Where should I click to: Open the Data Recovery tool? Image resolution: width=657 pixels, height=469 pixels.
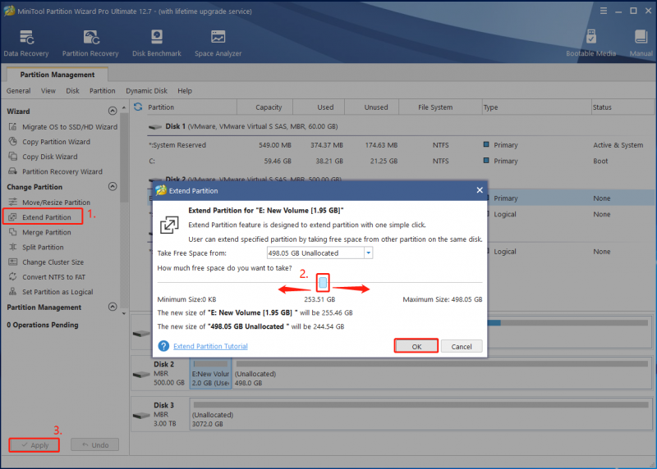coord(26,43)
